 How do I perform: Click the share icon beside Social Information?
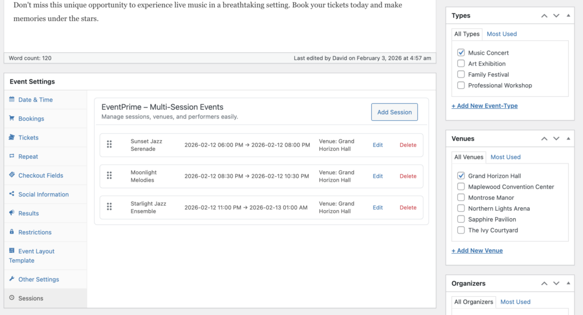point(12,194)
